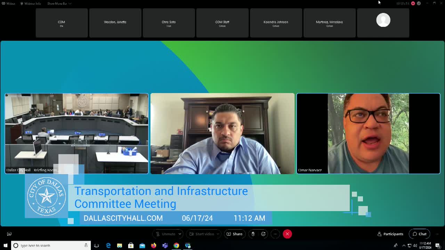The image size is (445, 250).
Task: Click the People icon in system tray
Action: (396, 245)
